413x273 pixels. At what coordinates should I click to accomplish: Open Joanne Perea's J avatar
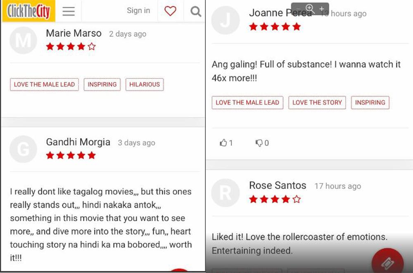(x=225, y=20)
